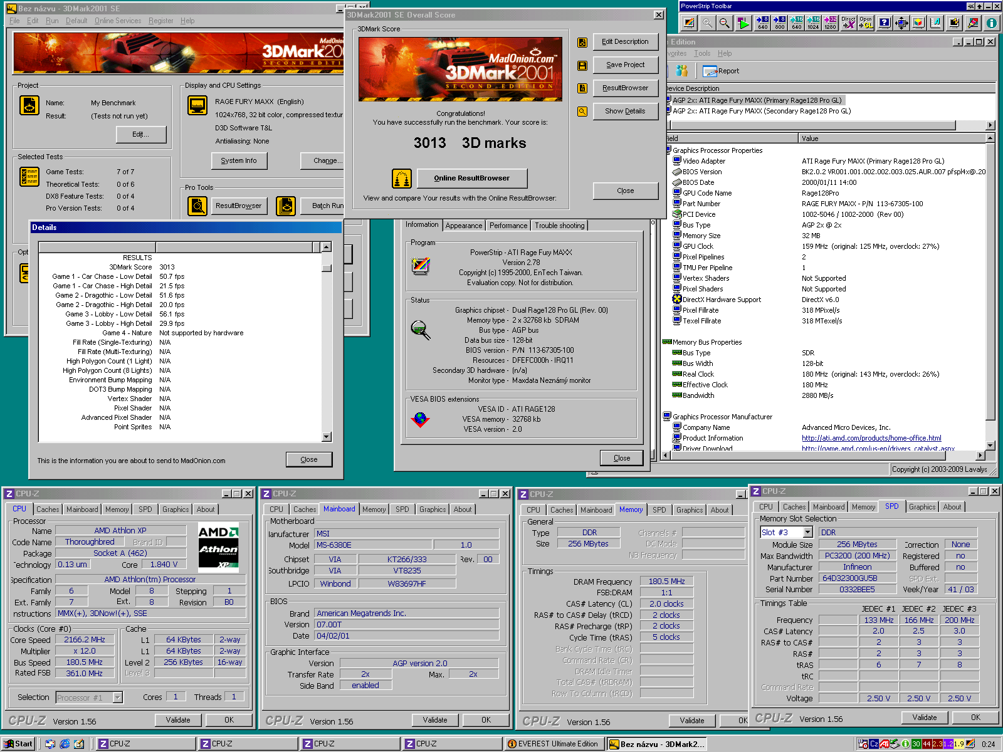Click the Batch Run icon in Pro Tools
The image size is (1003, 752).
pyautogui.click(x=286, y=206)
